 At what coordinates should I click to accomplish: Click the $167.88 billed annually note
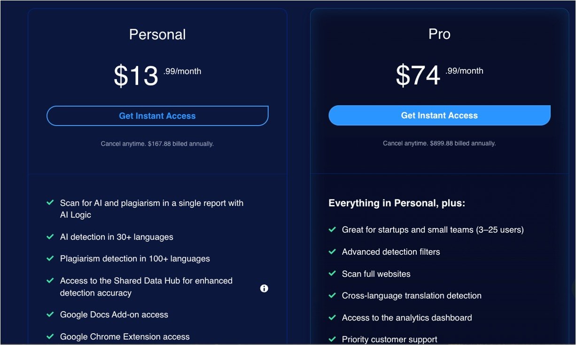(x=157, y=144)
